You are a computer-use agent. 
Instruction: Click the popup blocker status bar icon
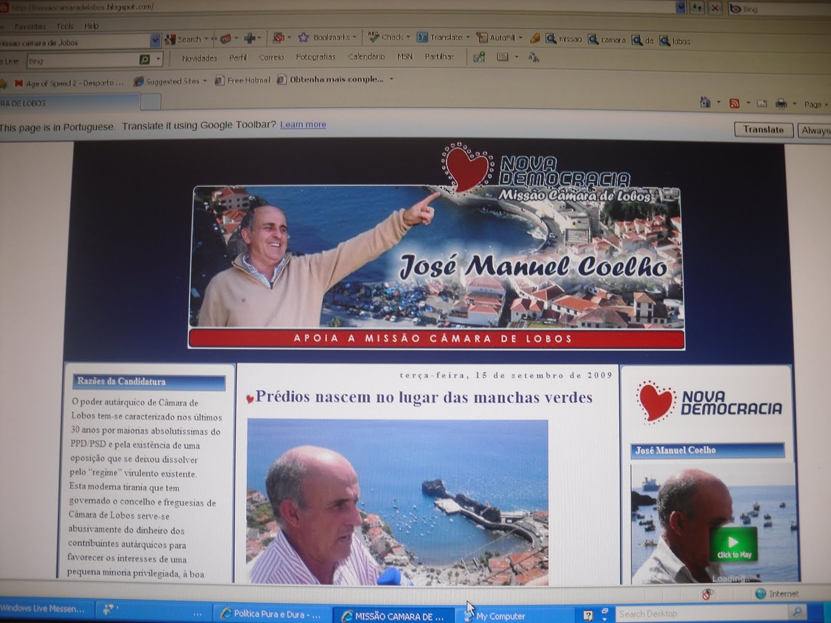[707, 593]
